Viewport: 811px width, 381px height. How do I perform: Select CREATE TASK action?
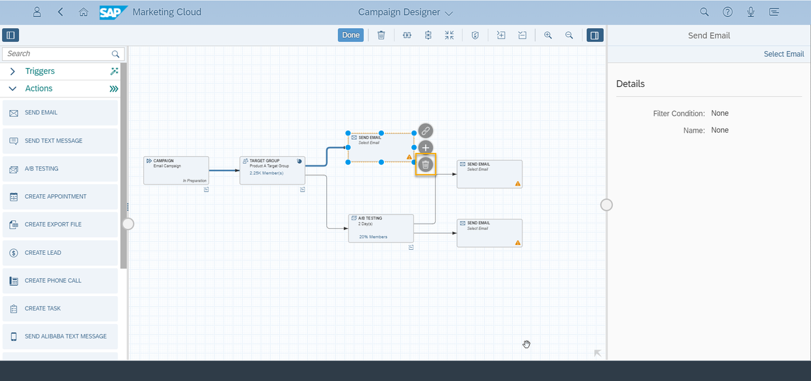[x=60, y=308]
